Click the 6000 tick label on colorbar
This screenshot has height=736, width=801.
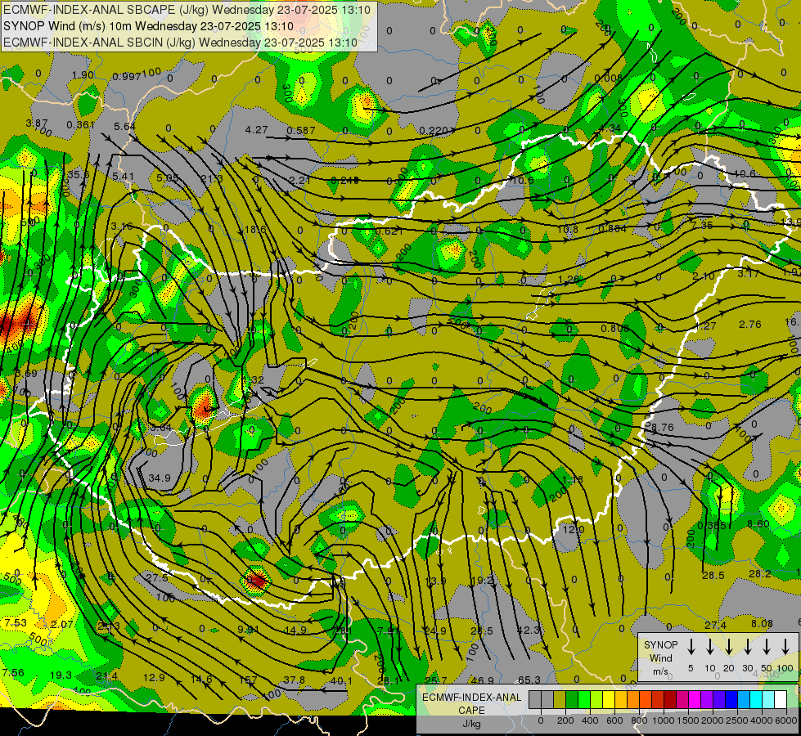pos(785,720)
